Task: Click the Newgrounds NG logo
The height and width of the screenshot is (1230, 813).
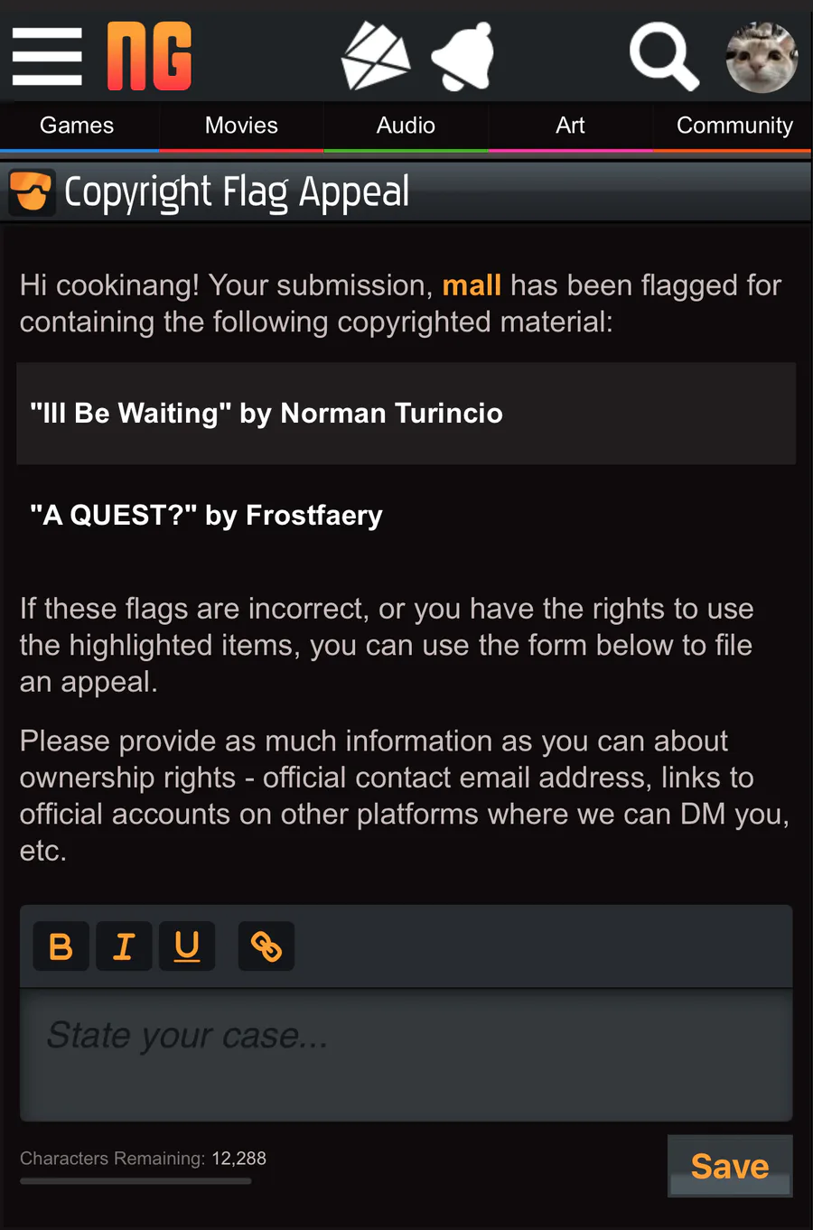Action: [149, 56]
